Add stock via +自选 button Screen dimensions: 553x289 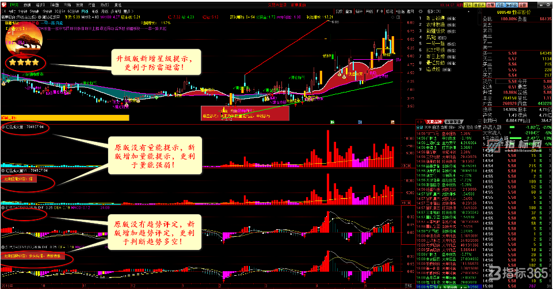click(400, 11)
